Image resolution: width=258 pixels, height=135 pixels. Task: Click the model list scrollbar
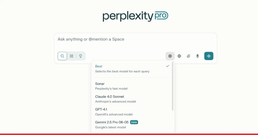(173, 86)
